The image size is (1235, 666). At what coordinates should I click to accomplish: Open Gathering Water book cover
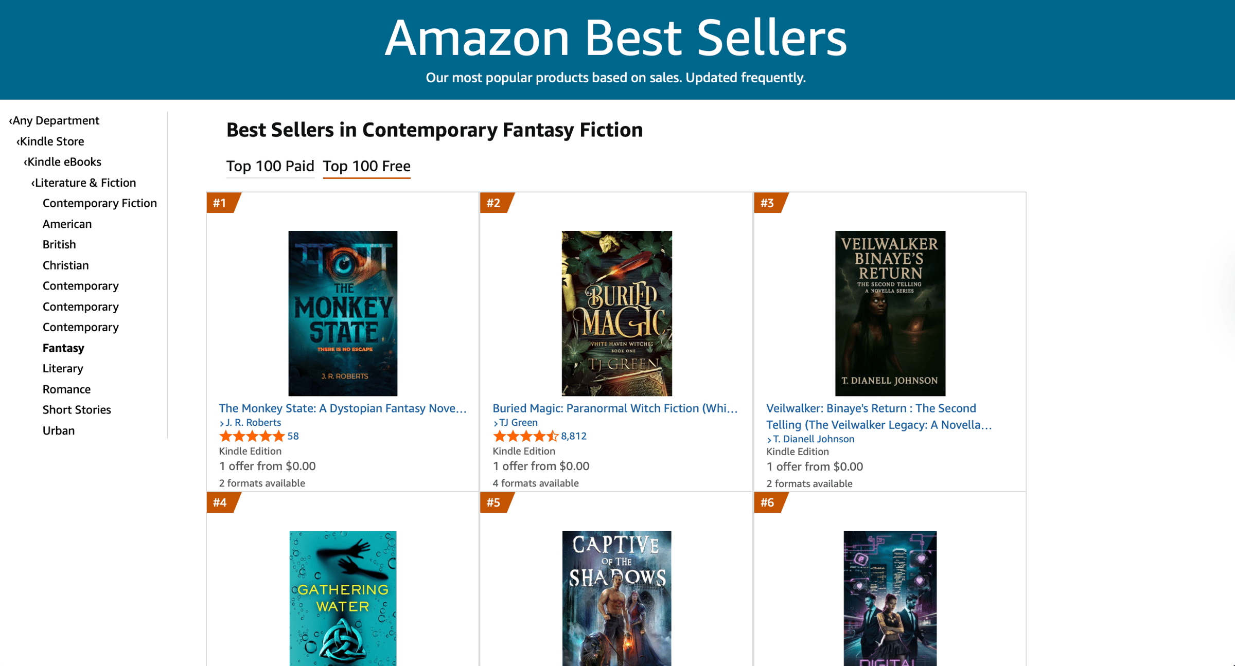click(343, 598)
